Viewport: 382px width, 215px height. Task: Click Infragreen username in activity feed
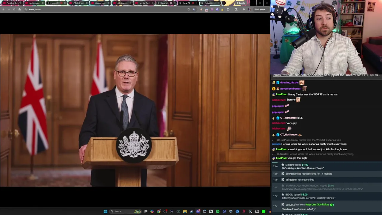pyautogui.click(x=291, y=180)
